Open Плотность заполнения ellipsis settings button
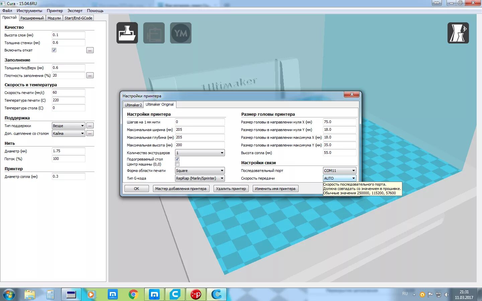The width and height of the screenshot is (482, 301). click(x=90, y=76)
